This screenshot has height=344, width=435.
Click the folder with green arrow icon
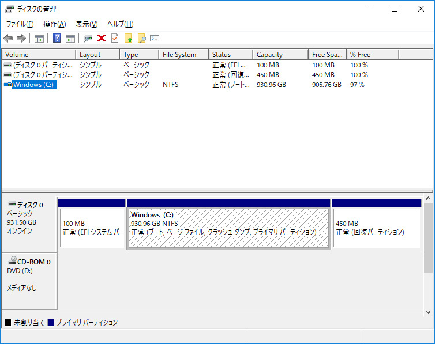pos(128,38)
